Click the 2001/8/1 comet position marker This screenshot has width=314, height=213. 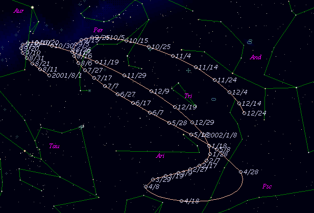pos(49,75)
